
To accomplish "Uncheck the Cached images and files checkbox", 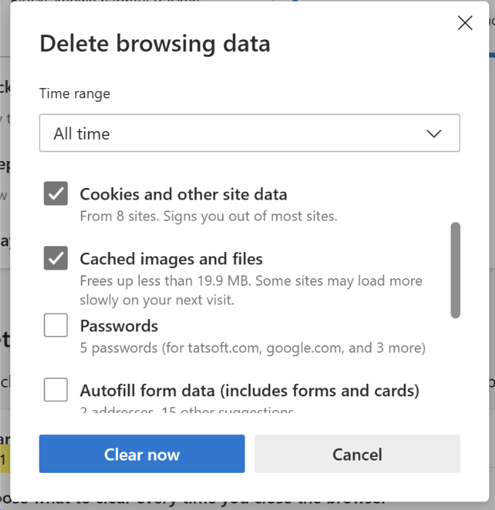I will coord(56,258).
